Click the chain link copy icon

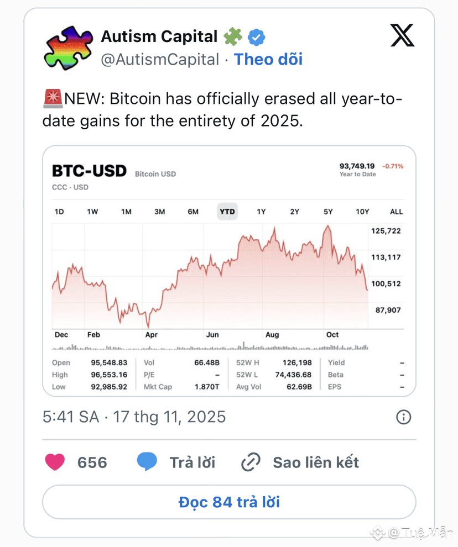pyautogui.click(x=251, y=462)
